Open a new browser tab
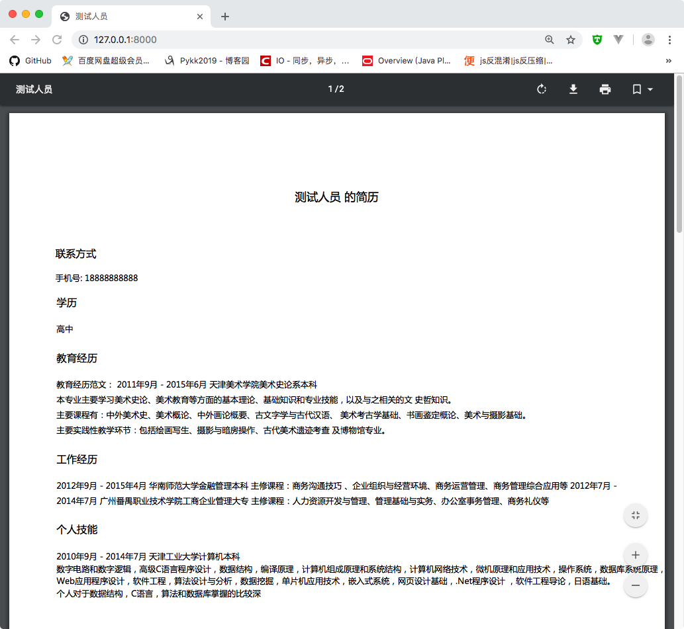Image resolution: width=684 pixels, height=629 pixels. 225,17
